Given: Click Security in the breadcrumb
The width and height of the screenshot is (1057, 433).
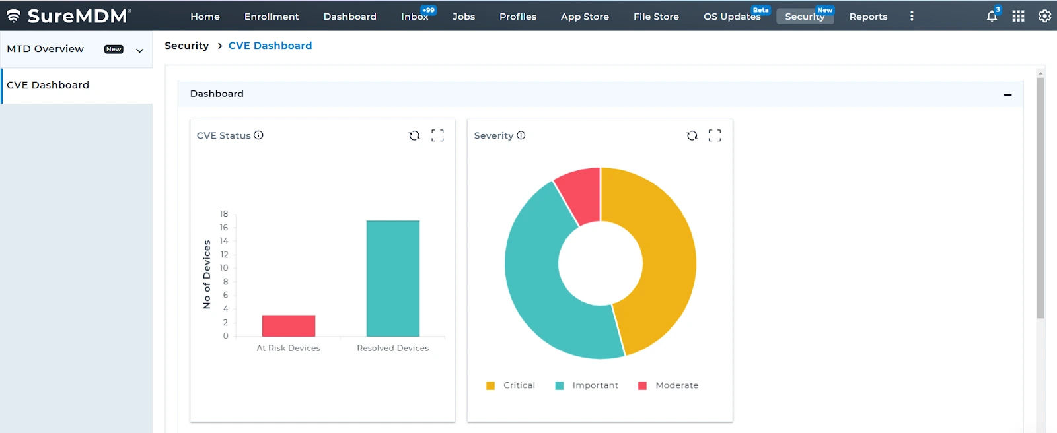Looking at the screenshot, I should [186, 46].
